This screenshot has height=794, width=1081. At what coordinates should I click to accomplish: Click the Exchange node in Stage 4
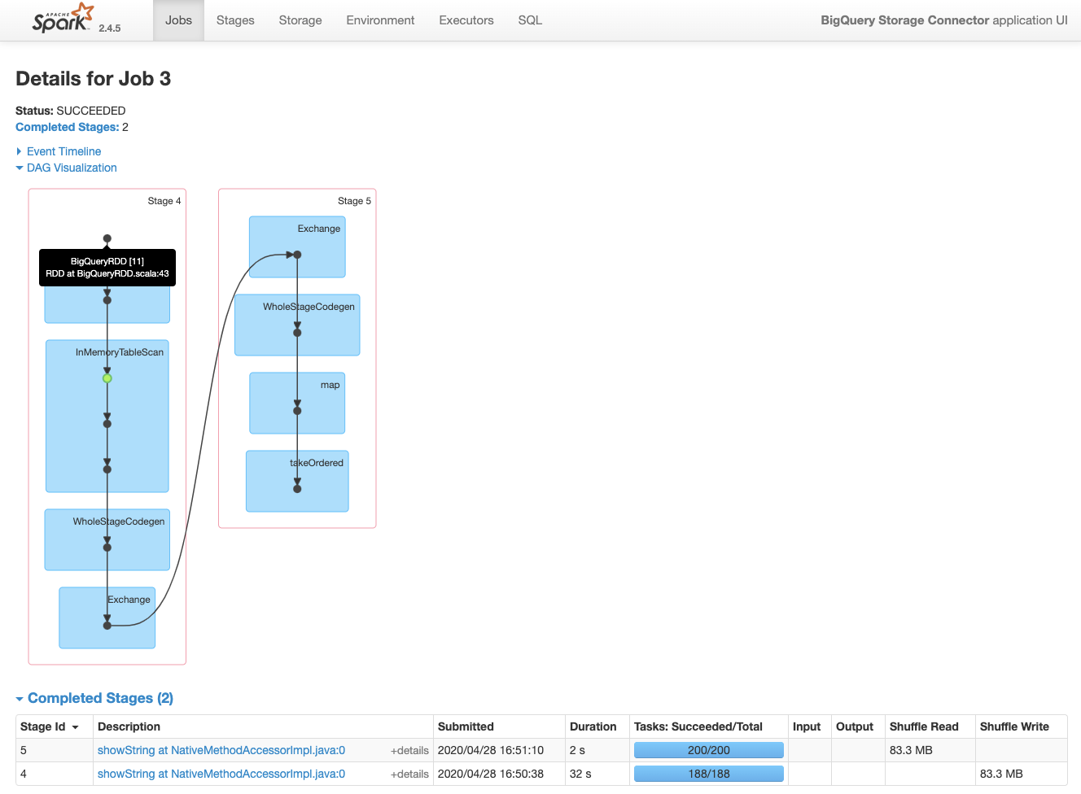click(x=107, y=617)
